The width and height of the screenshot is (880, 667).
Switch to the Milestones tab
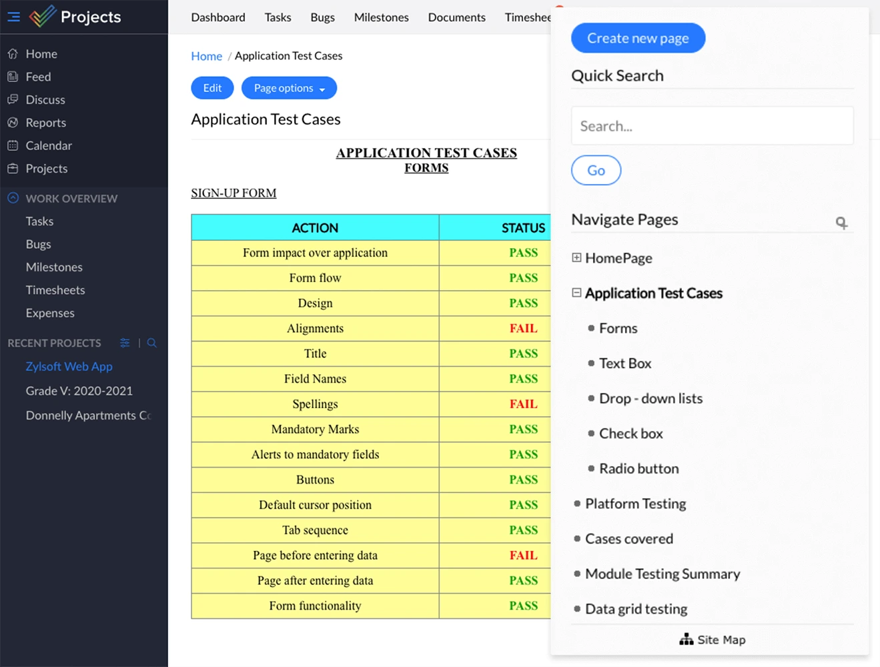point(381,17)
